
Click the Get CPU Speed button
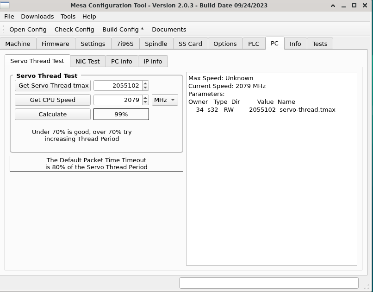[x=53, y=100]
